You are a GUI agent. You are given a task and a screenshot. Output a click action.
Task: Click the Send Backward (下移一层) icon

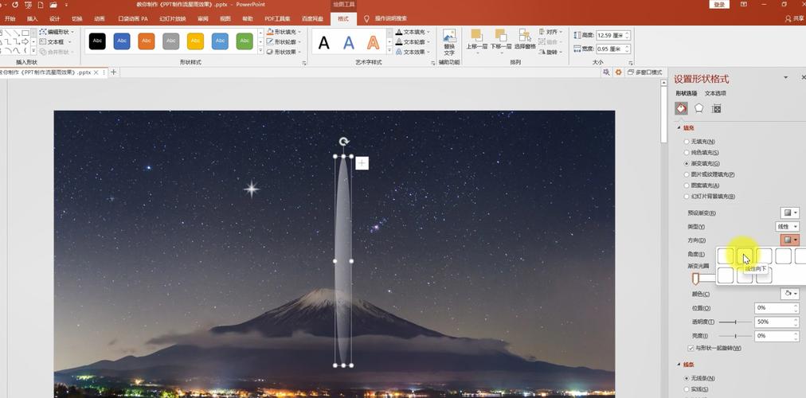coord(500,37)
